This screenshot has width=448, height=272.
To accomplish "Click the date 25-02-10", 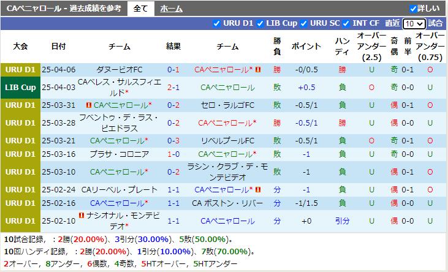I will (59, 221).
